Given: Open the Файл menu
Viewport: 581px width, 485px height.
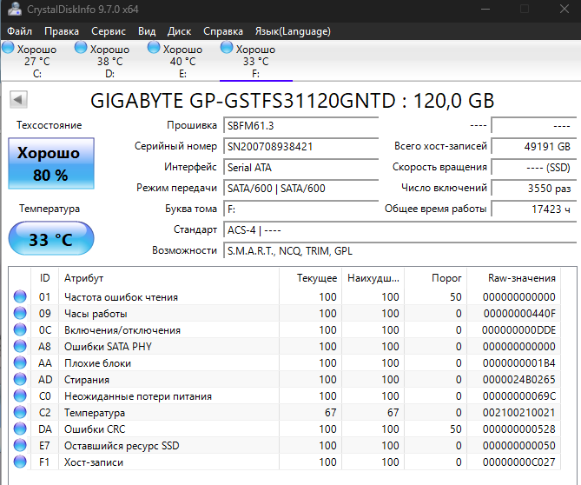Looking at the screenshot, I should point(20,31).
